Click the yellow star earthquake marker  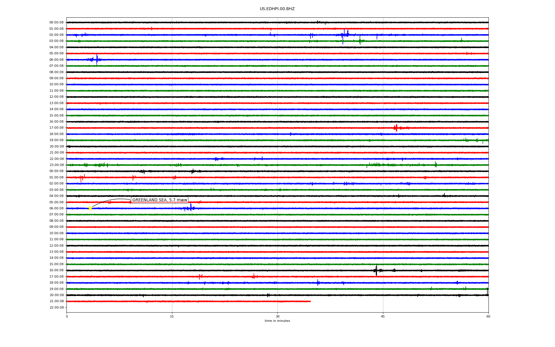pos(90,208)
